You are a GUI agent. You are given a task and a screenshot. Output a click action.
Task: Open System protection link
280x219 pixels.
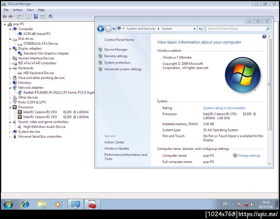(x=117, y=63)
